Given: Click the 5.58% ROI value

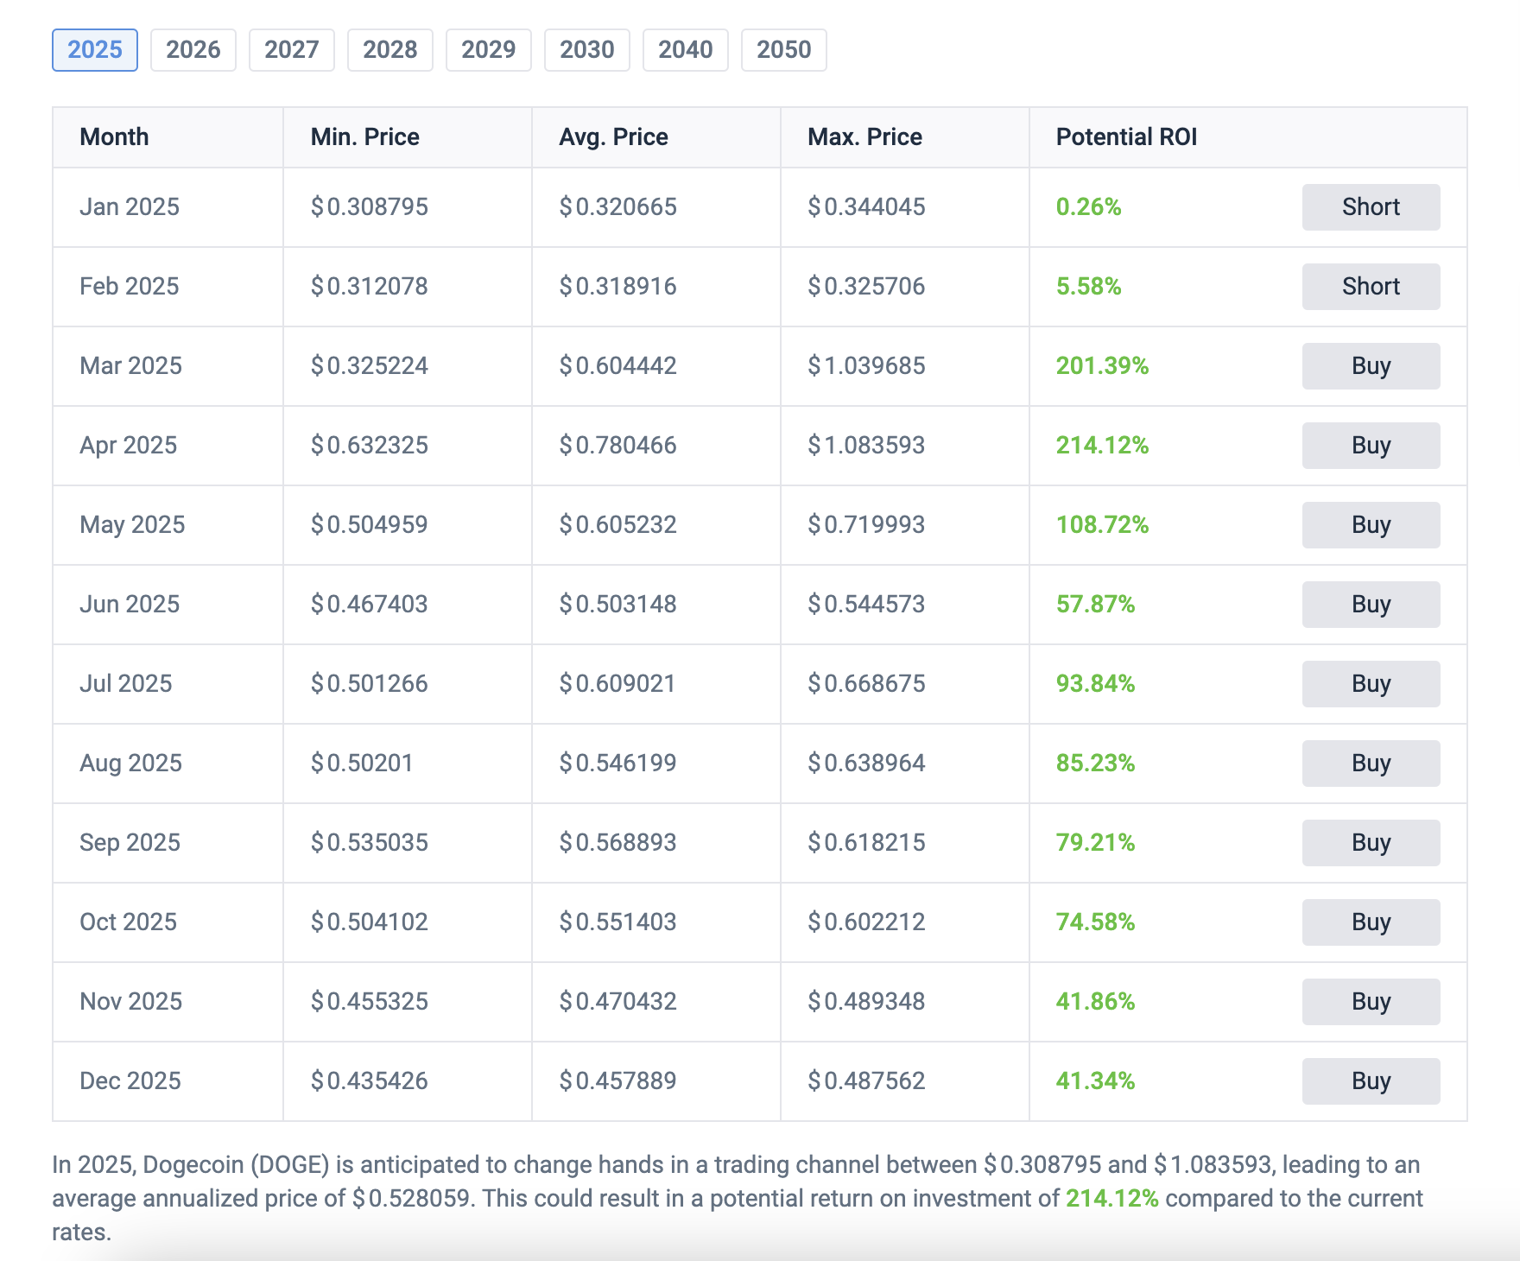Looking at the screenshot, I should click(1088, 287).
